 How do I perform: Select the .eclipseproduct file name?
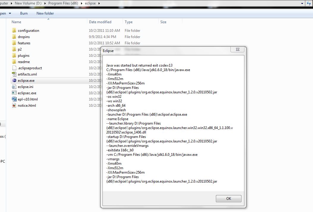30,68
